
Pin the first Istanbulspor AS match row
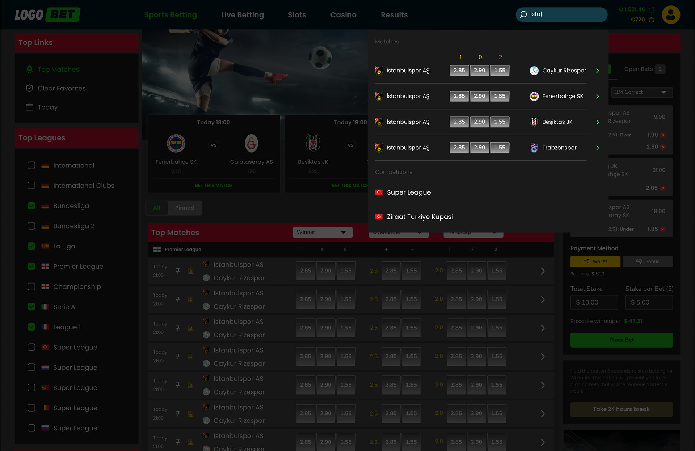point(178,271)
